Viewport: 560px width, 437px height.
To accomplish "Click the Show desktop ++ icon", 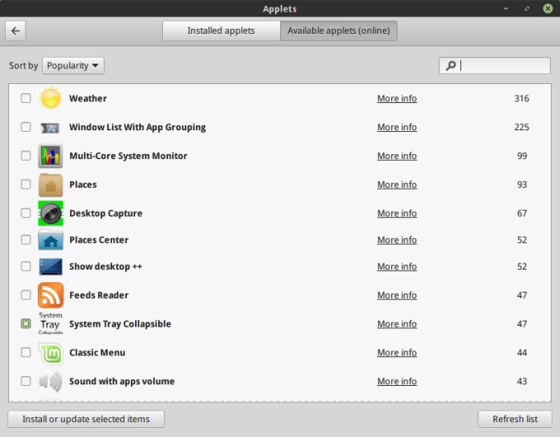I will (x=50, y=267).
